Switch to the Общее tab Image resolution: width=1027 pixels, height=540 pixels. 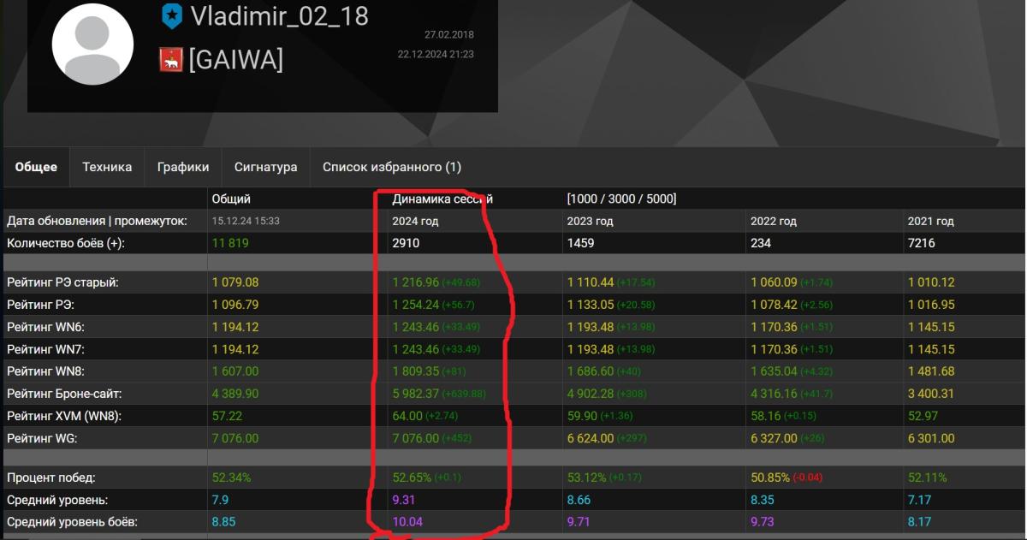(36, 167)
